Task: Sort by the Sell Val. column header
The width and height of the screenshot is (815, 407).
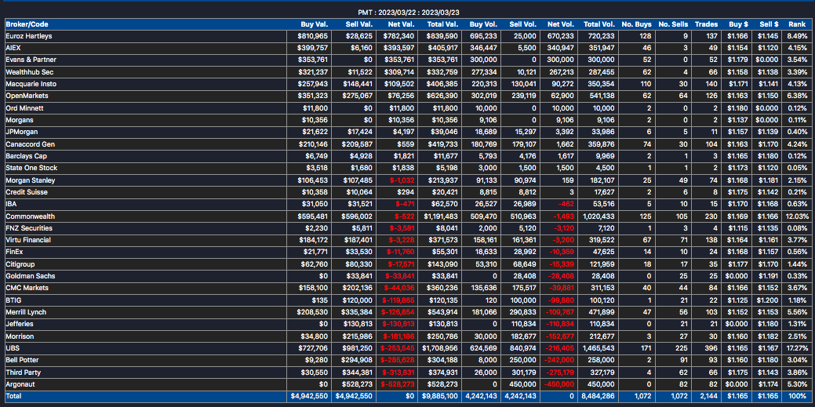Action: pos(359,24)
